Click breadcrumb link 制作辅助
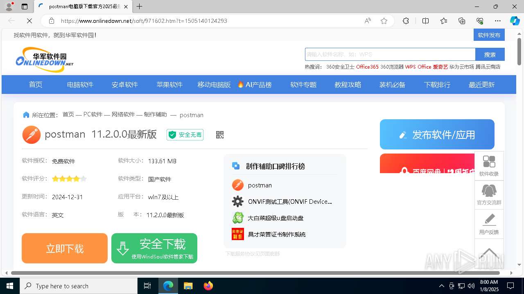Viewport: 524px width, 294px height. pyautogui.click(x=156, y=114)
